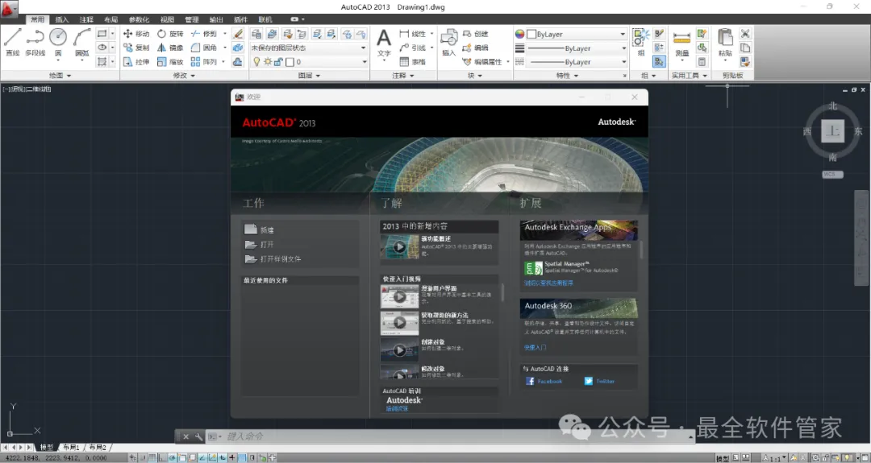This screenshot has height=463, width=871.
Task: Click the layer 0 white color square
Action: (290, 61)
